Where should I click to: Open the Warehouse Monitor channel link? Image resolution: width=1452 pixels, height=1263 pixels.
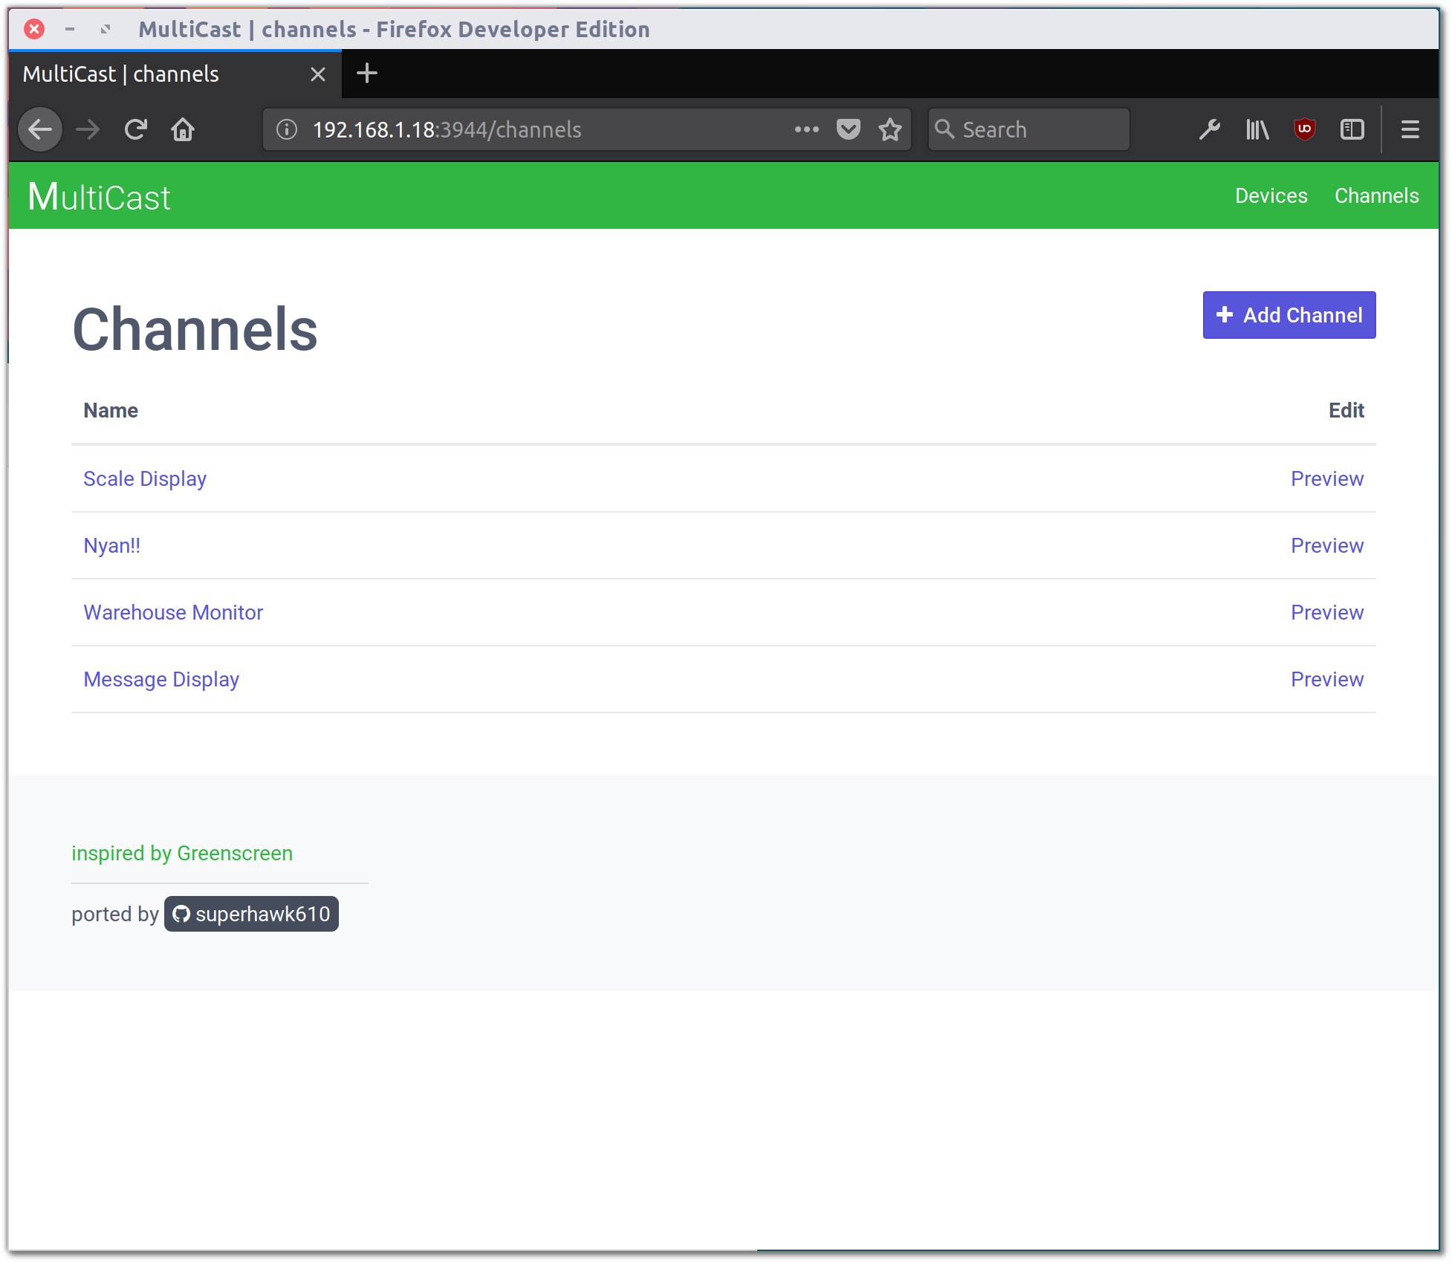(173, 612)
